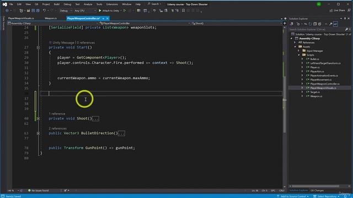Image resolution: width=353 pixels, height=198 pixels.
Task: Click the bookmark toolbar icon
Action: click(x=183, y=10)
